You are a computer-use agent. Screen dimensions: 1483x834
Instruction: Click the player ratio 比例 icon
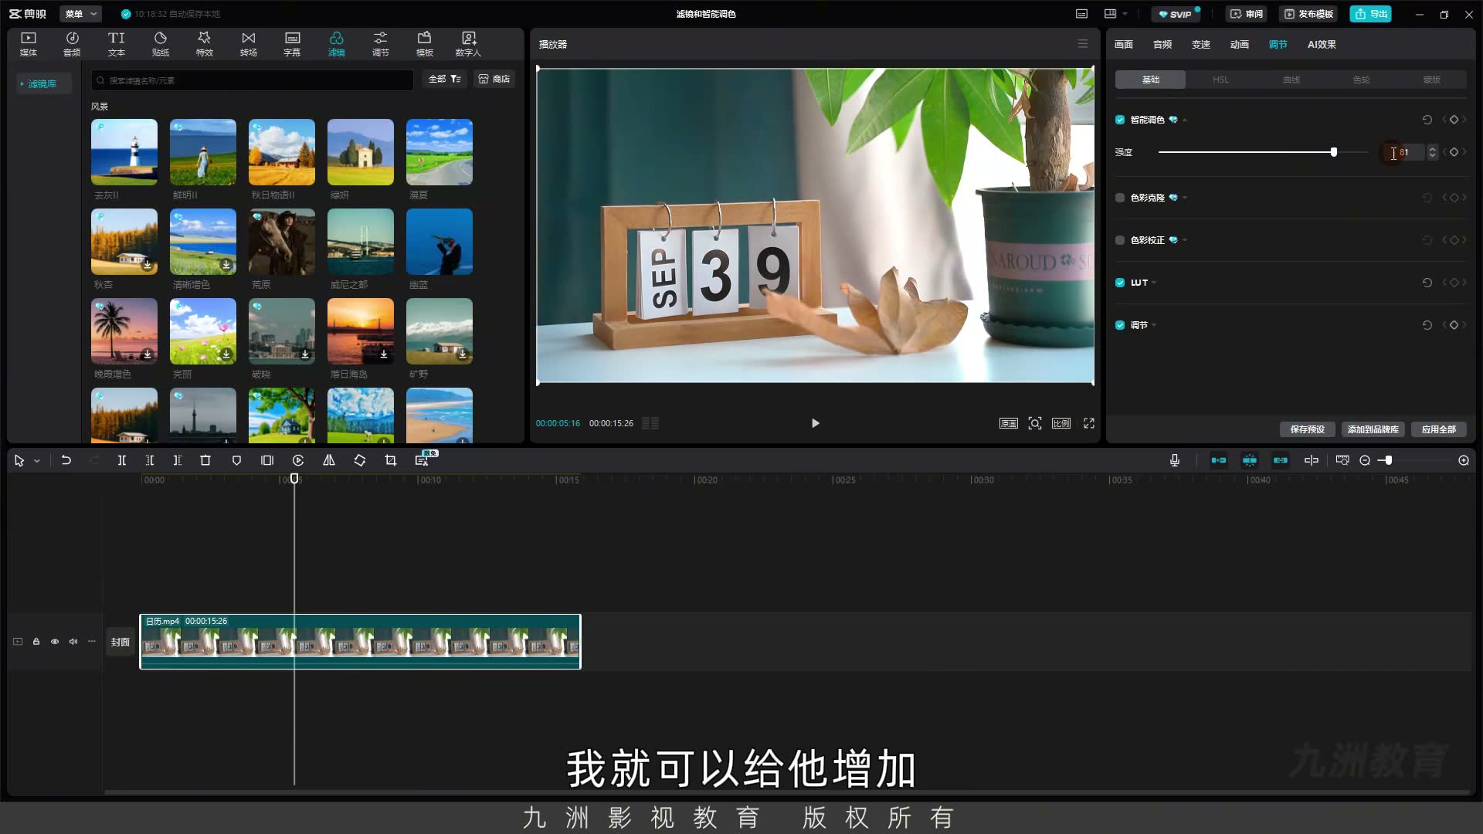1061,423
